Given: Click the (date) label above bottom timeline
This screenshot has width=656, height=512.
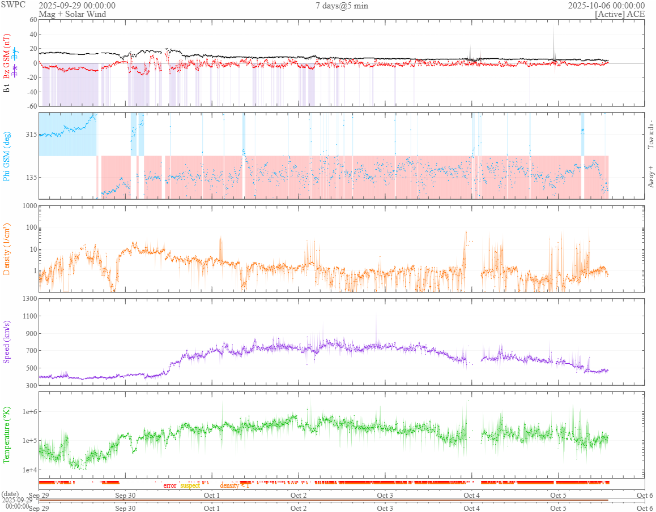Looking at the screenshot, I should (x=11, y=494).
